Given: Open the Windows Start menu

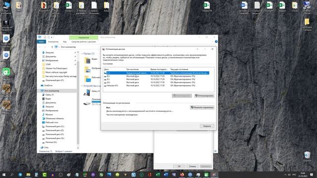Looking at the screenshot, I should pyautogui.click(x=4, y=175).
